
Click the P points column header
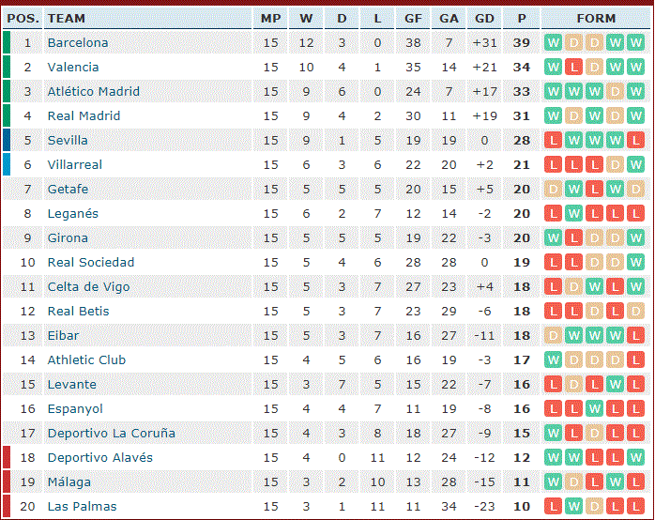(x=522, y=19)
